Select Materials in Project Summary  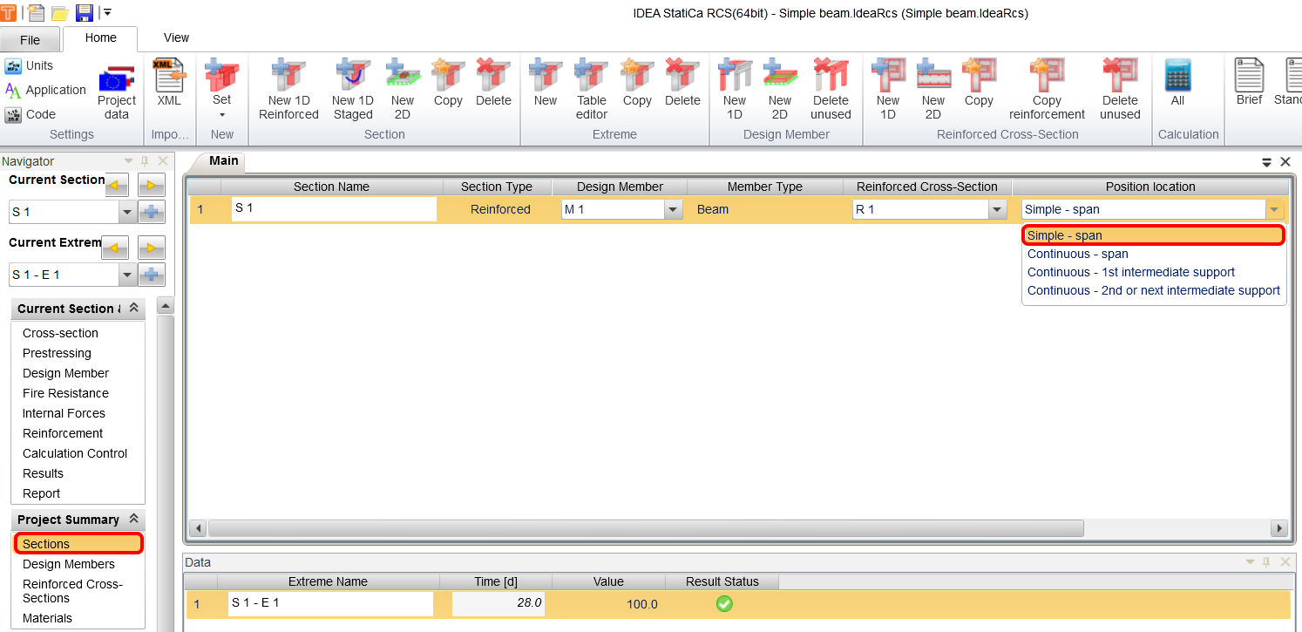(x=47, y=618)
